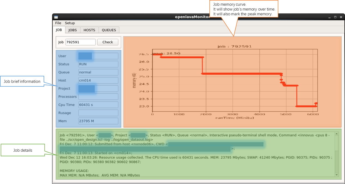345x184 pixels.
Task: Click the job details scroll-up arrow
Action: 337,134
